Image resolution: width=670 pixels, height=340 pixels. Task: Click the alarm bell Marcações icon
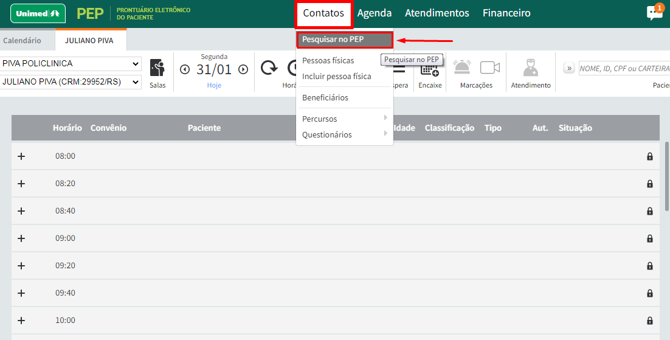click(463, 68)
